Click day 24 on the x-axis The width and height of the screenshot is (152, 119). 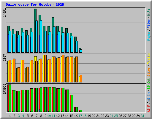coord(111,116)
